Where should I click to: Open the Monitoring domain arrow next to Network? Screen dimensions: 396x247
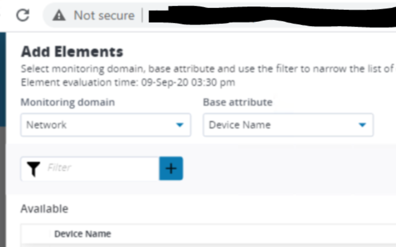coord(180,125)
